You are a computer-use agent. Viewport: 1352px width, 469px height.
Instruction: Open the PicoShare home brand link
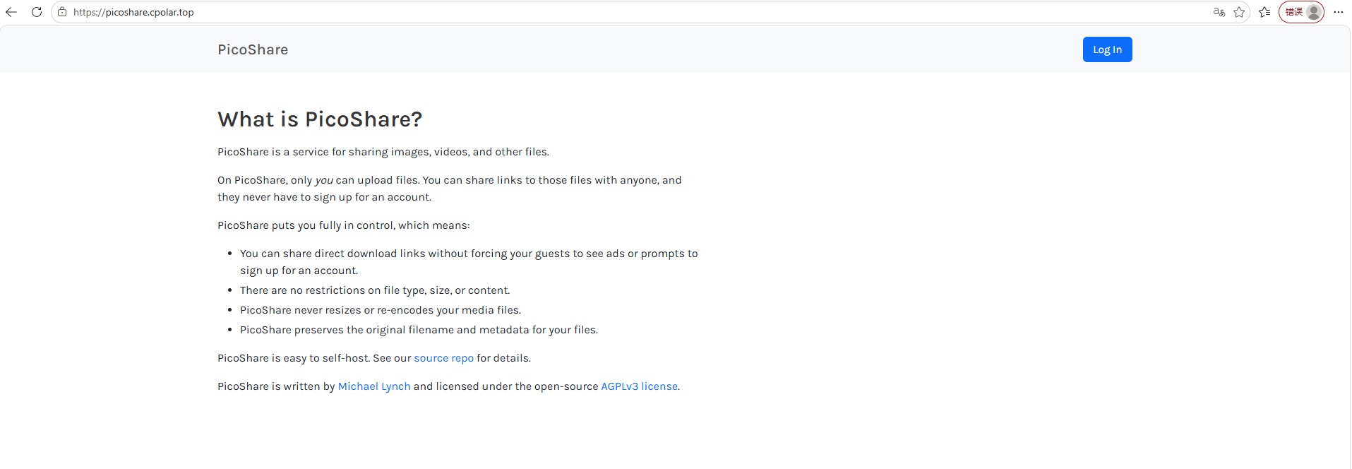pyautogui.click(x=253, y=49)
